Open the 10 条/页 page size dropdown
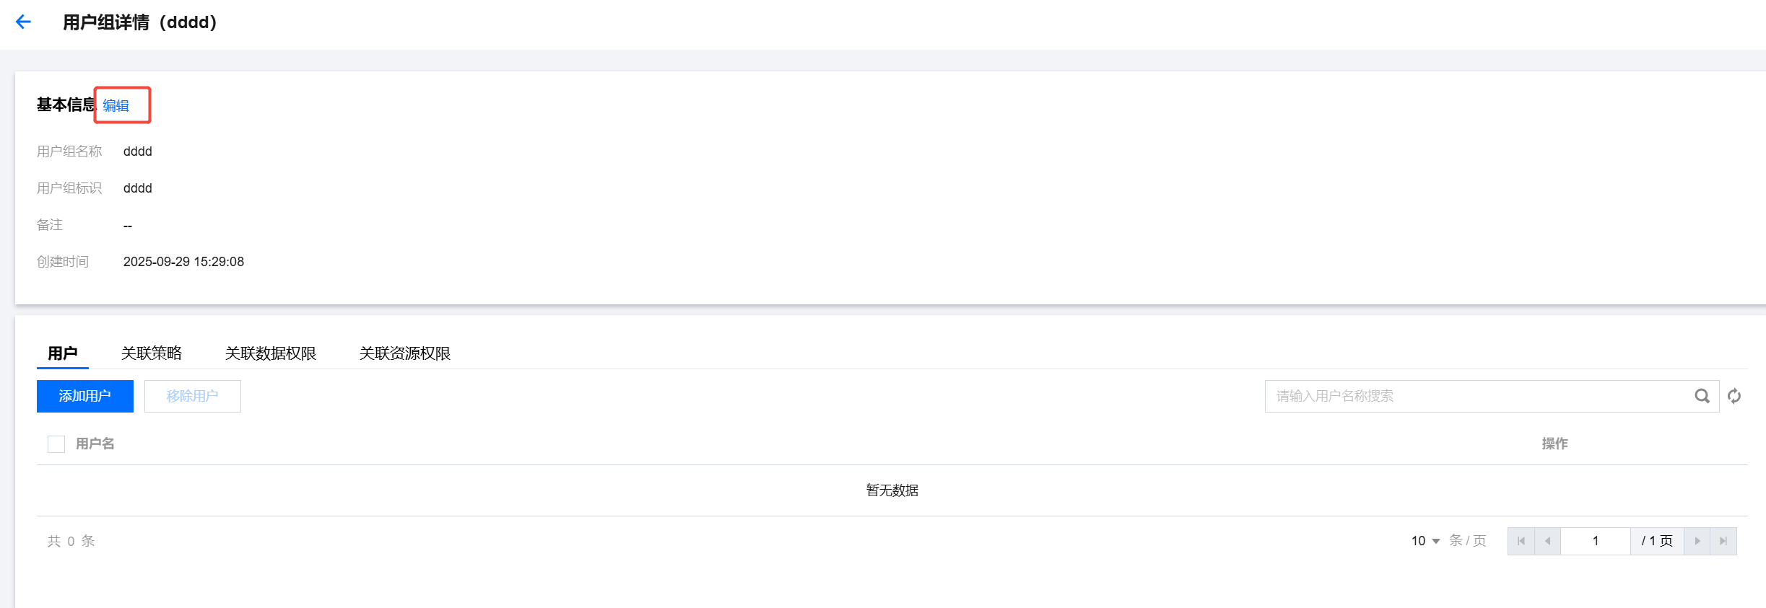 pos(1426,541)
